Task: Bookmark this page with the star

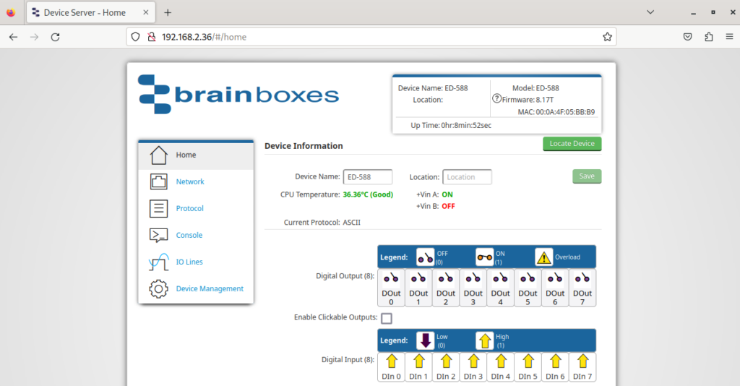Action: click(x=607, y=37)
